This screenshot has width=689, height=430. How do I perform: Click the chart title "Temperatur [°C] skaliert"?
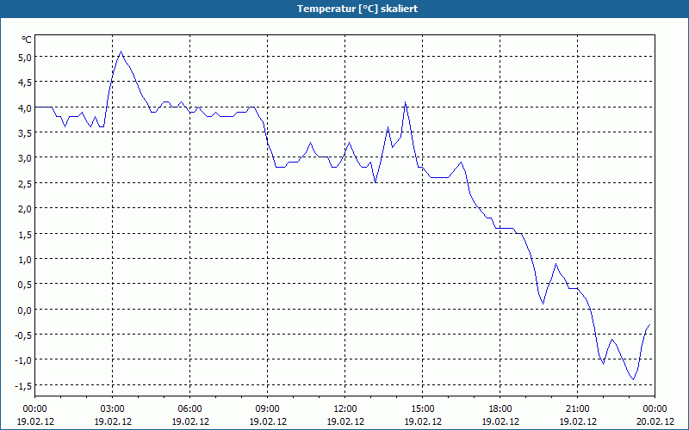pyautogui.click(x=357, y=9)
